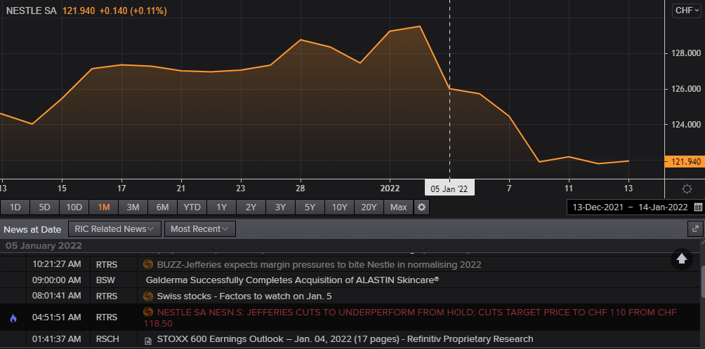Click the chart settings sun icon
Viewport: 705px width, 349px height.
tap(687, 189)
